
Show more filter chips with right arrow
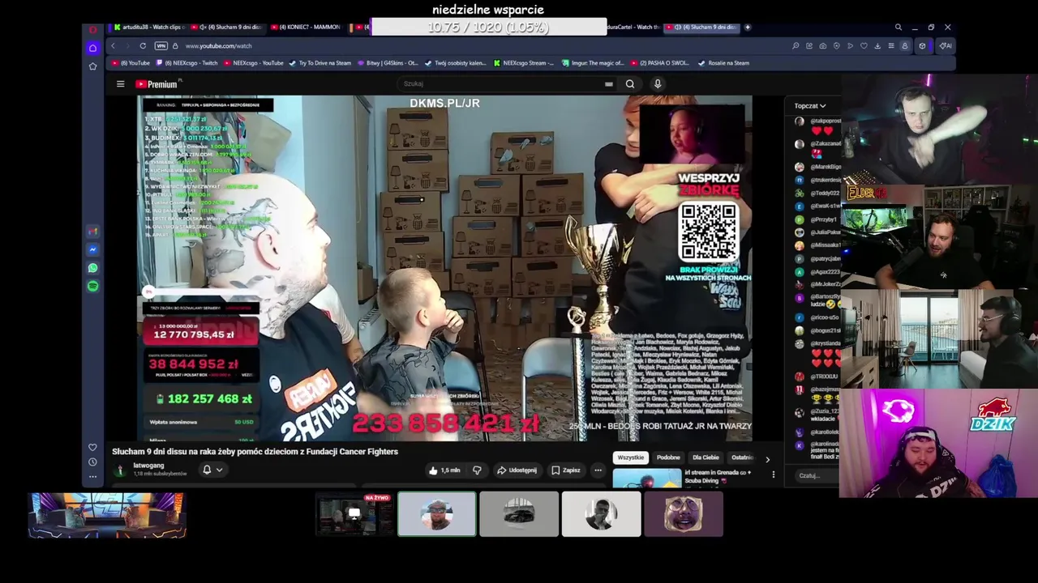pos(767,459)
